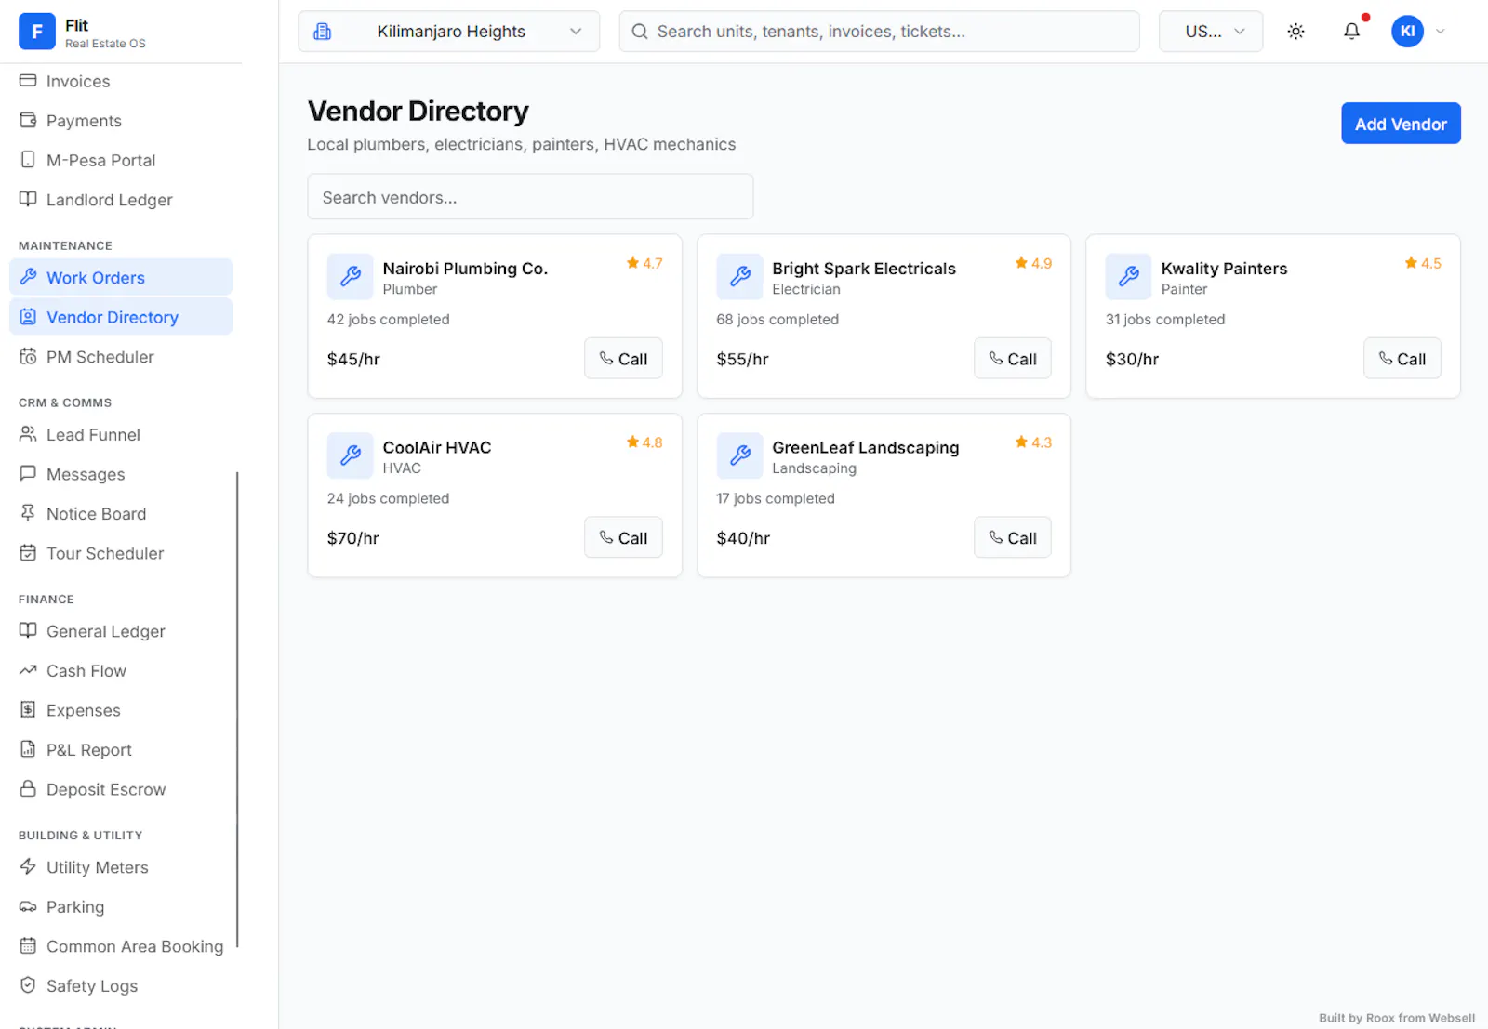
Task: Click the M-Pesa Portal phone icon
Action: pyautogui.click(x=28, y=160)
